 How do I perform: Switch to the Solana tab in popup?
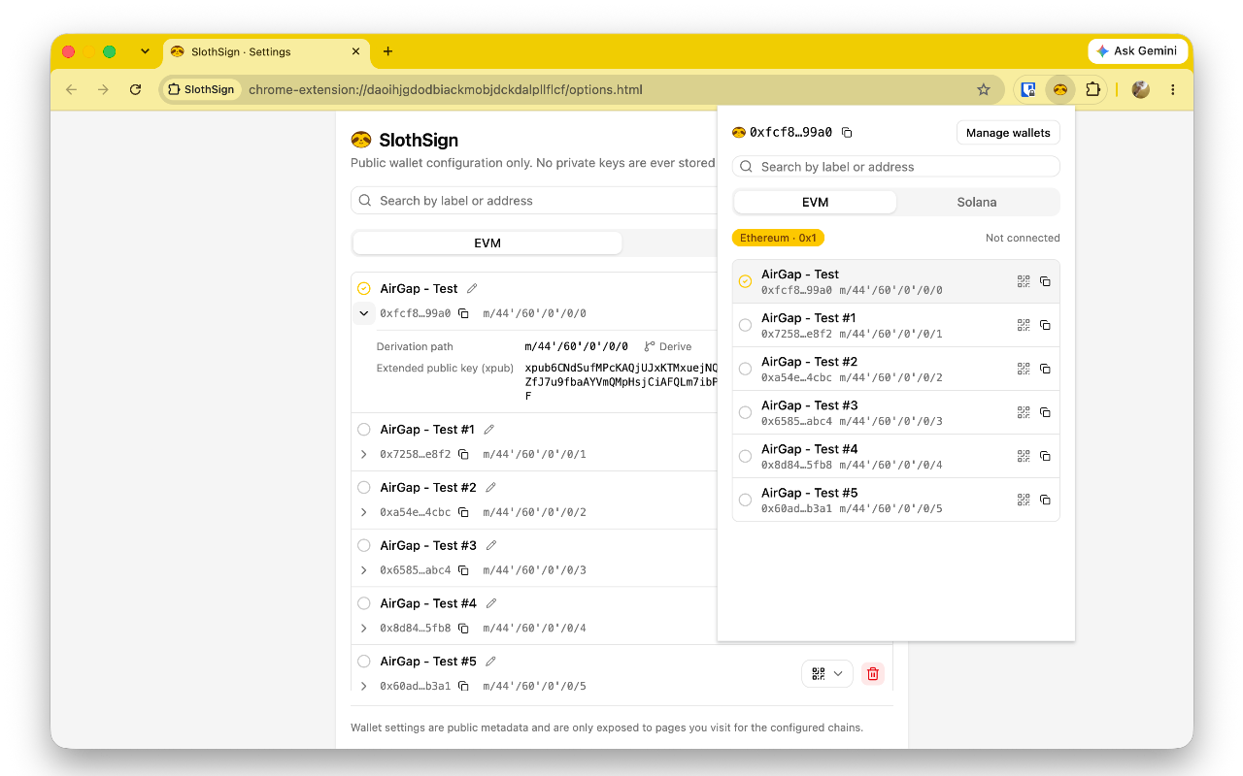(x=977, y=202)
